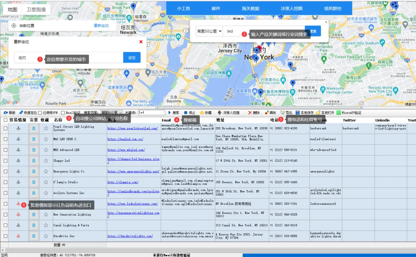
Task: Open the 周围50公里 dropdown in map search
Action: (x=209, y=31)
